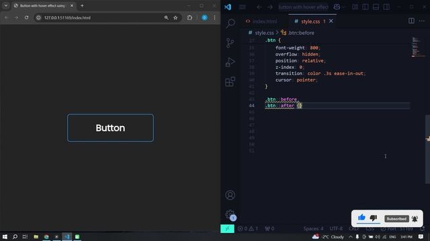430x241 pixels.
Task: Go forward in the browser
Action: 16,17
